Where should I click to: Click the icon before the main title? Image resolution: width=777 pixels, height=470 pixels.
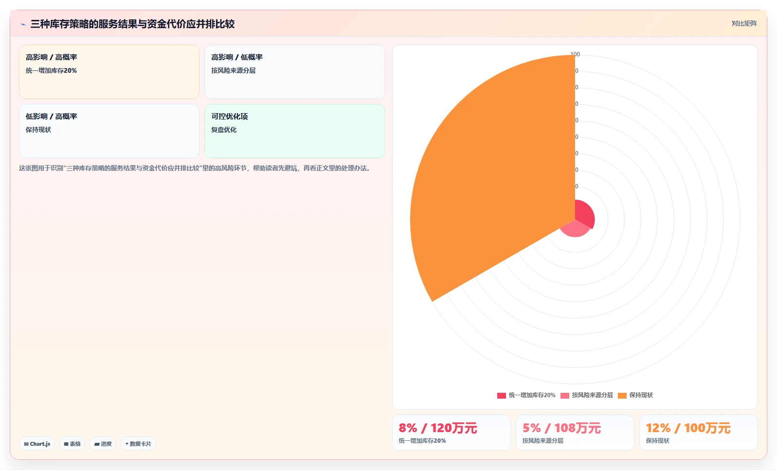[x=23, y=24]
